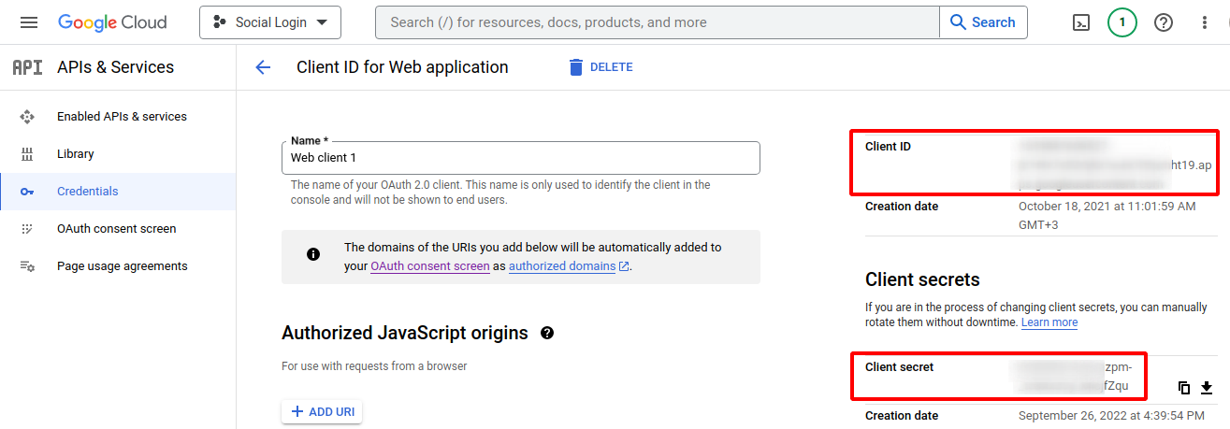Screen dimensions: 1230x429
Task: Click help icon beside Authorized JavaScript origins
Action: click(x=547, y=333)
